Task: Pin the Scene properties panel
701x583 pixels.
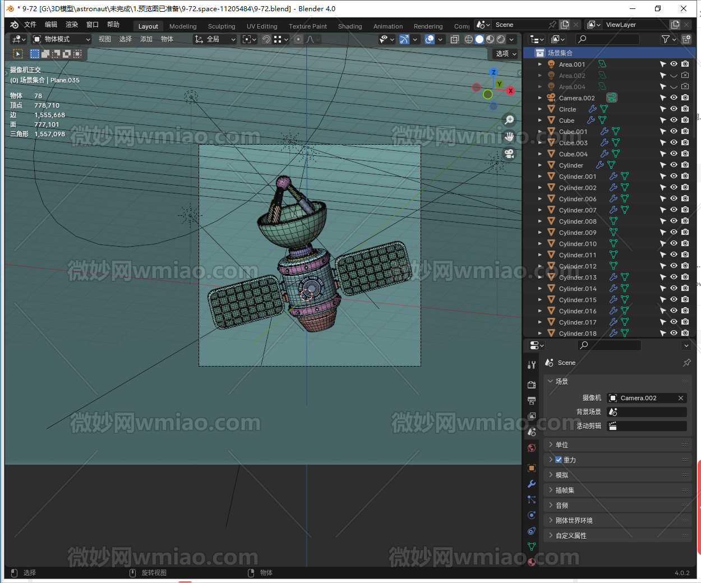Action: (686, 363)
